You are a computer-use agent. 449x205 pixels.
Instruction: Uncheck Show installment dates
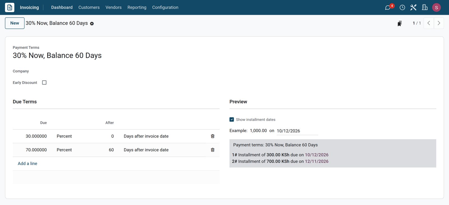232,119
